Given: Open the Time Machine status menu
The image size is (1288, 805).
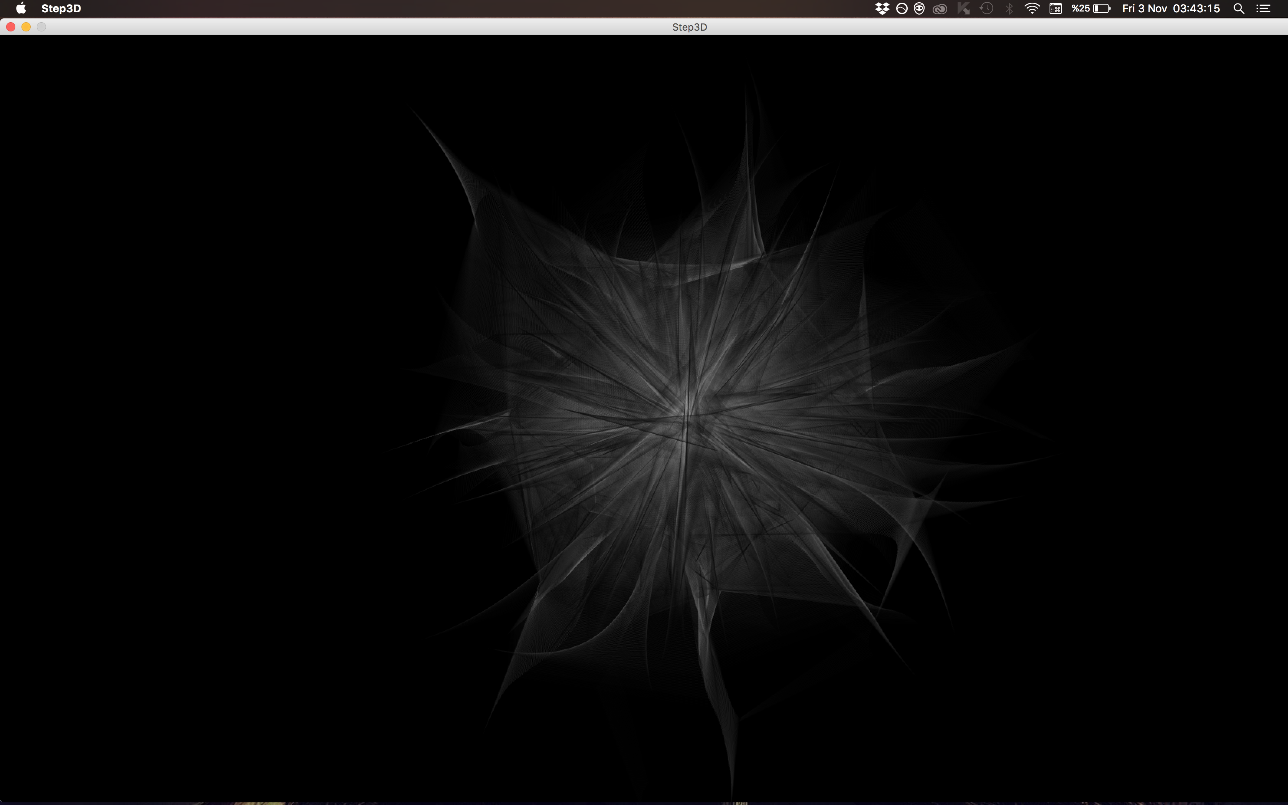Looking at the screenshot, I should point(986,8).
